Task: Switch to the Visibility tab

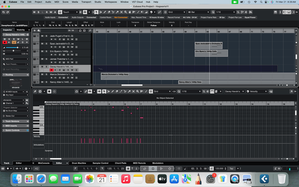Action: pos(21,30)
